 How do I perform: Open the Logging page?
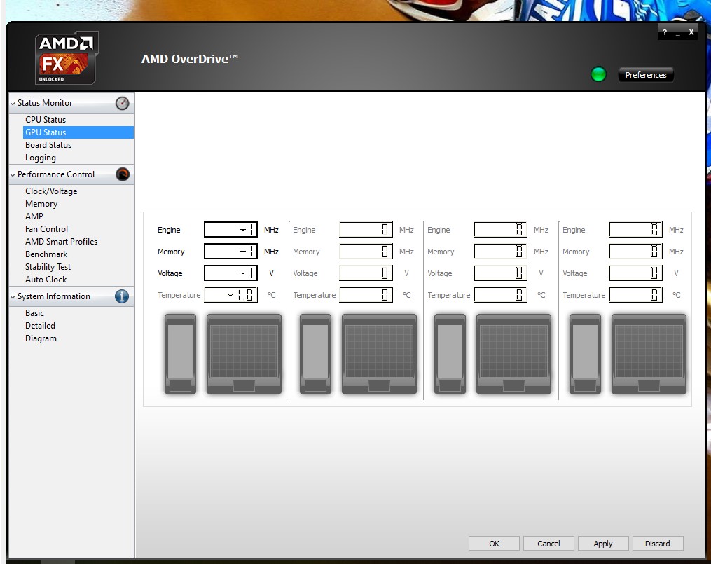coord(41,158)
